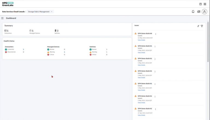210x120 pixels.
Task: Click the Datacenters label in Summary
Action: click(8, 33)
